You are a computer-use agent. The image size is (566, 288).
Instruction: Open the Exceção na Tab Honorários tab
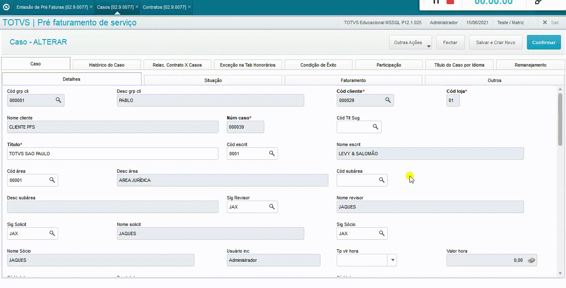click(x=248, y=65)
